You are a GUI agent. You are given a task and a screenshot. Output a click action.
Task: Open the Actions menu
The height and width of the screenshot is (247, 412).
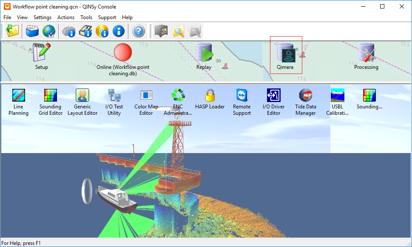click(x=66, y=17)
